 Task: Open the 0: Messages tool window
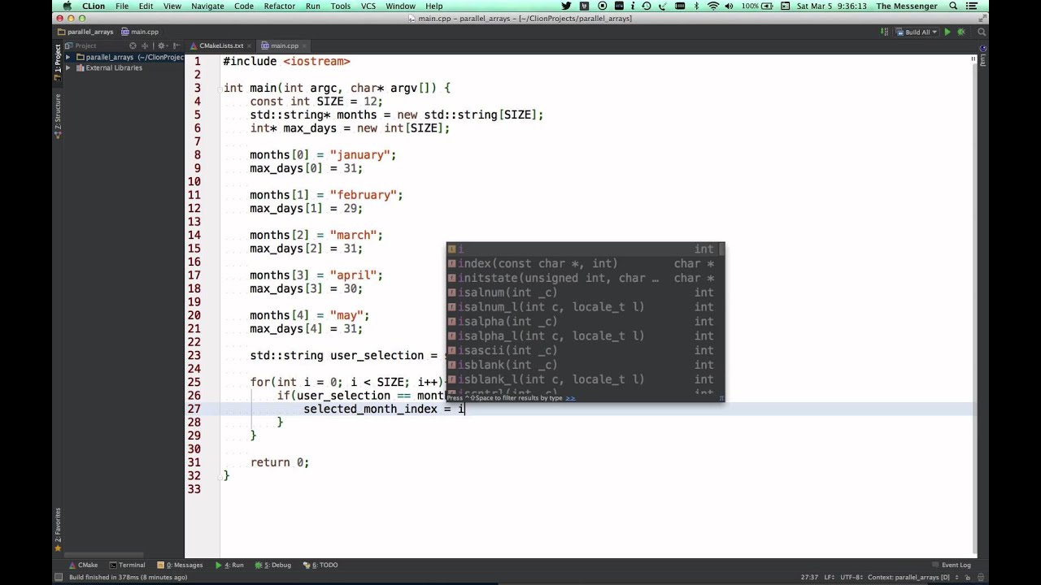click(180, 565)
